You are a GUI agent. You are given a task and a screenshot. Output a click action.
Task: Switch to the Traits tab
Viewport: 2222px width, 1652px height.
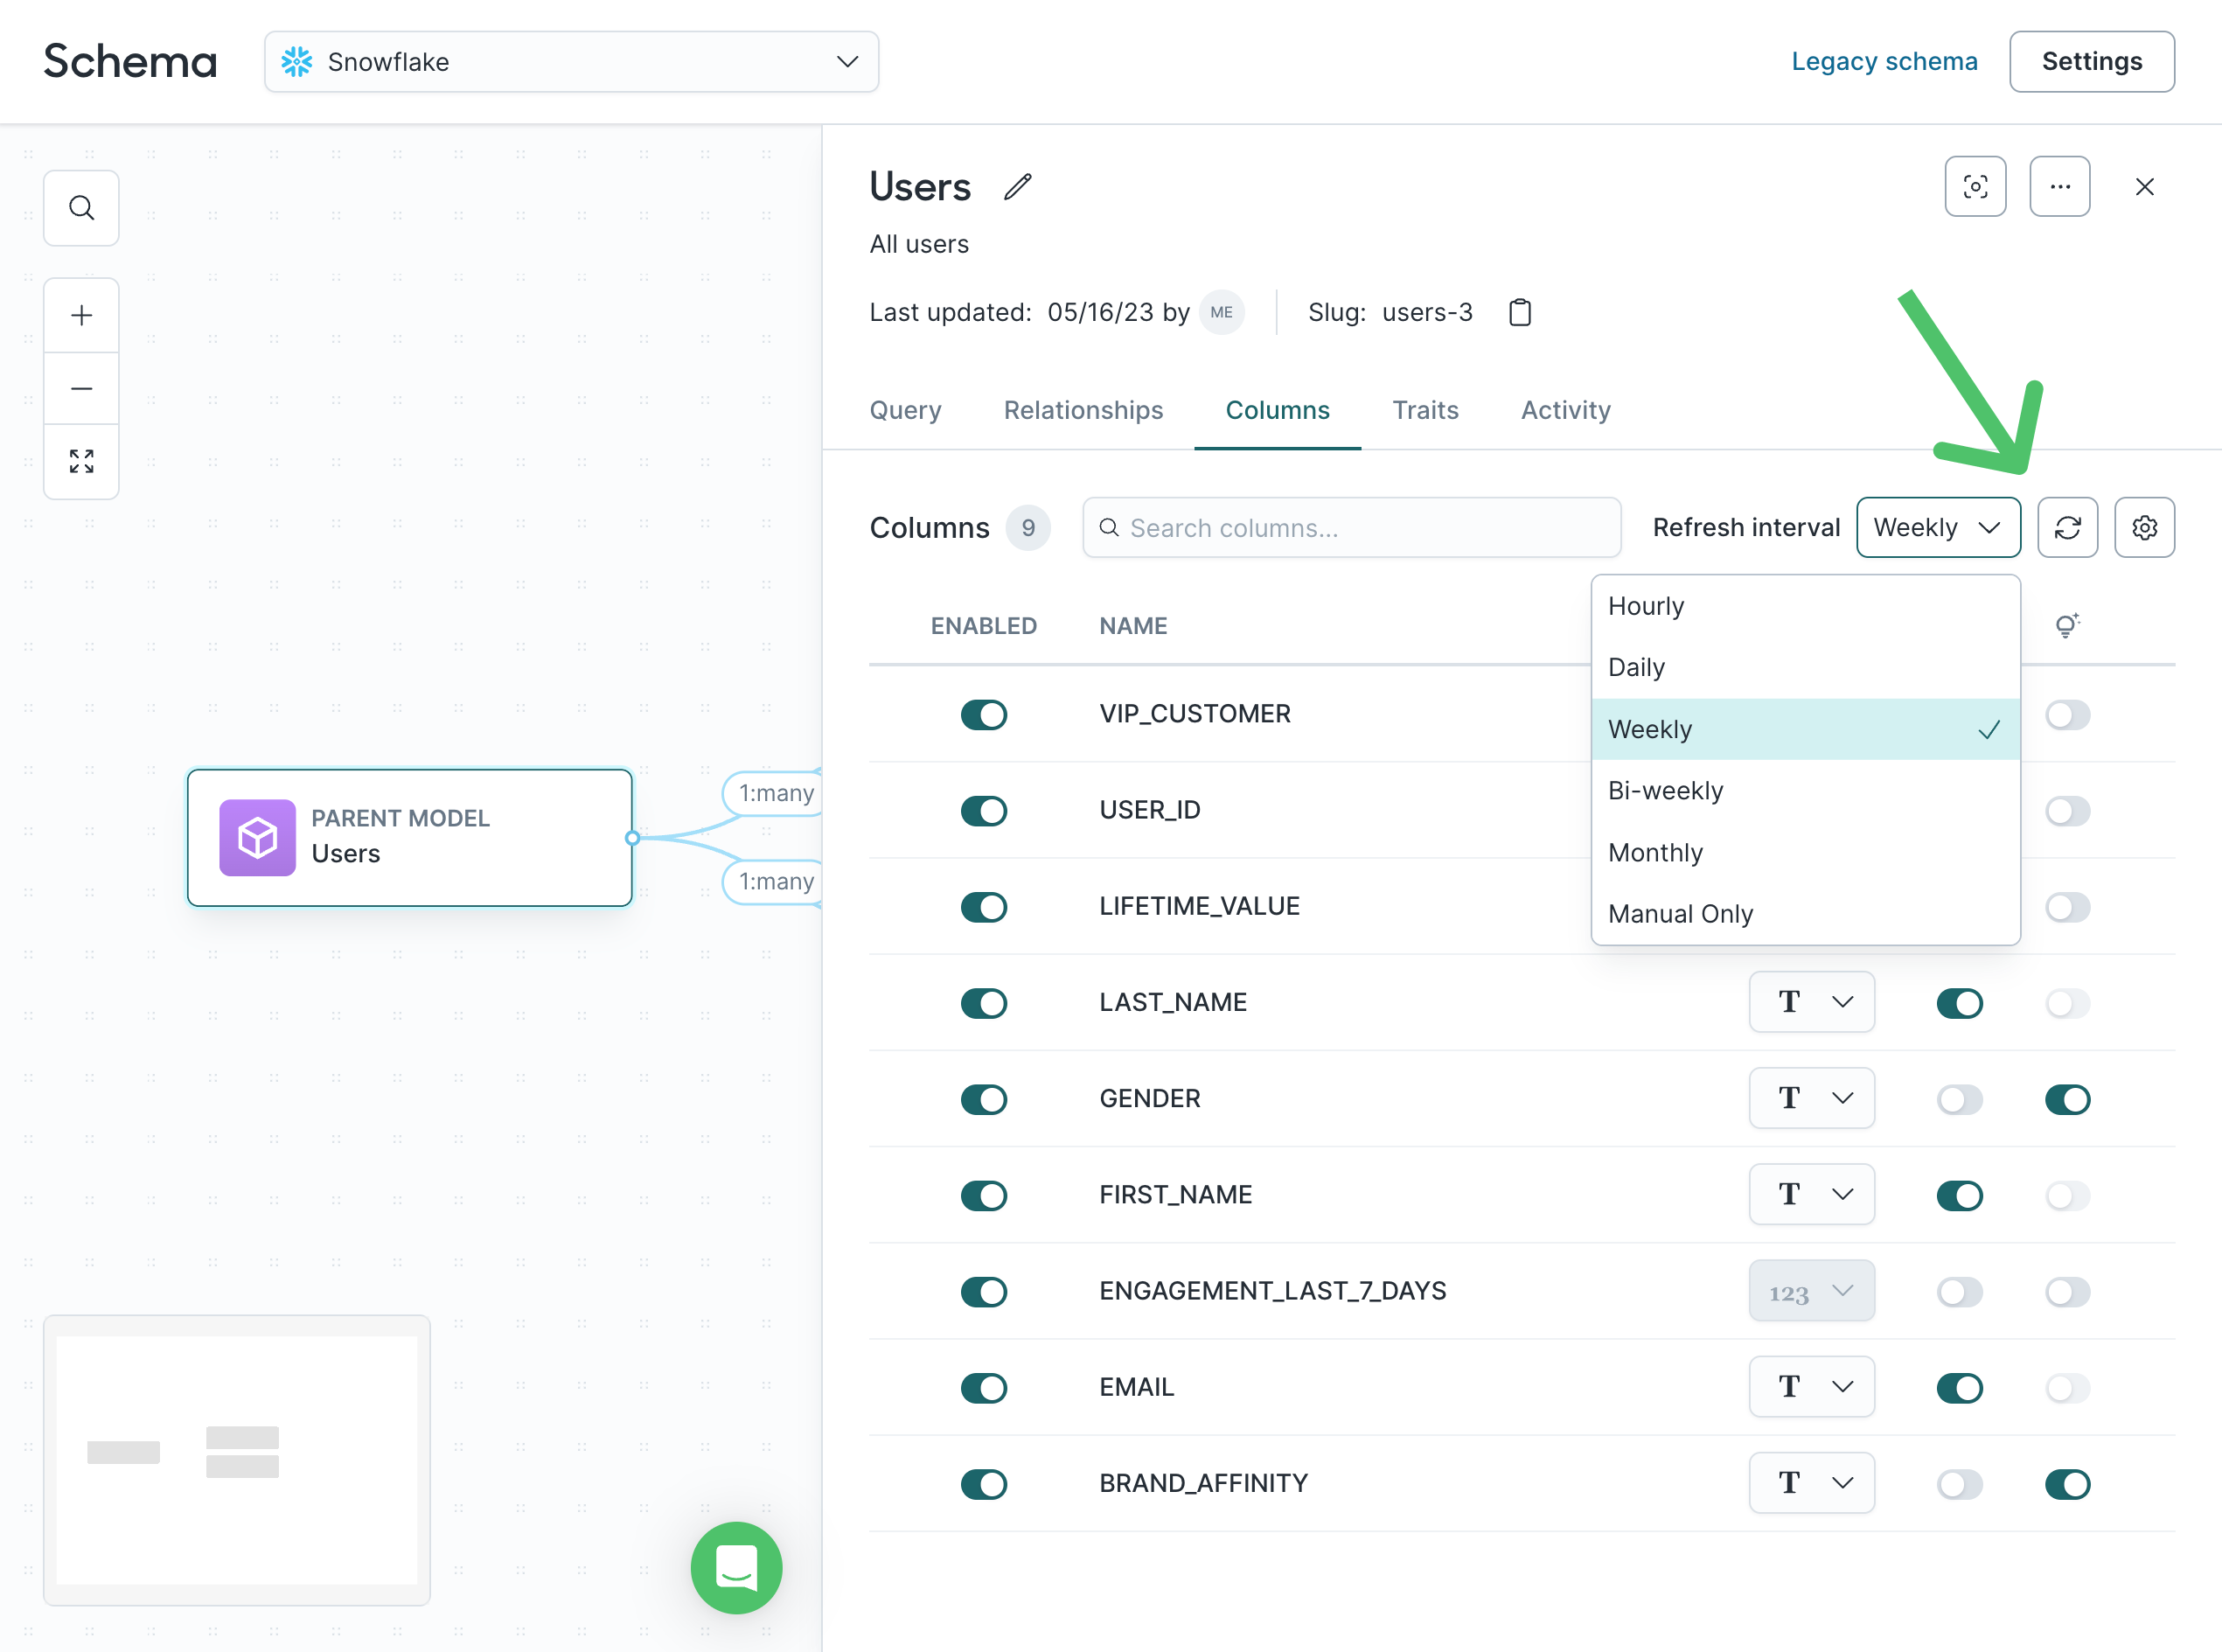(1424, 409)
